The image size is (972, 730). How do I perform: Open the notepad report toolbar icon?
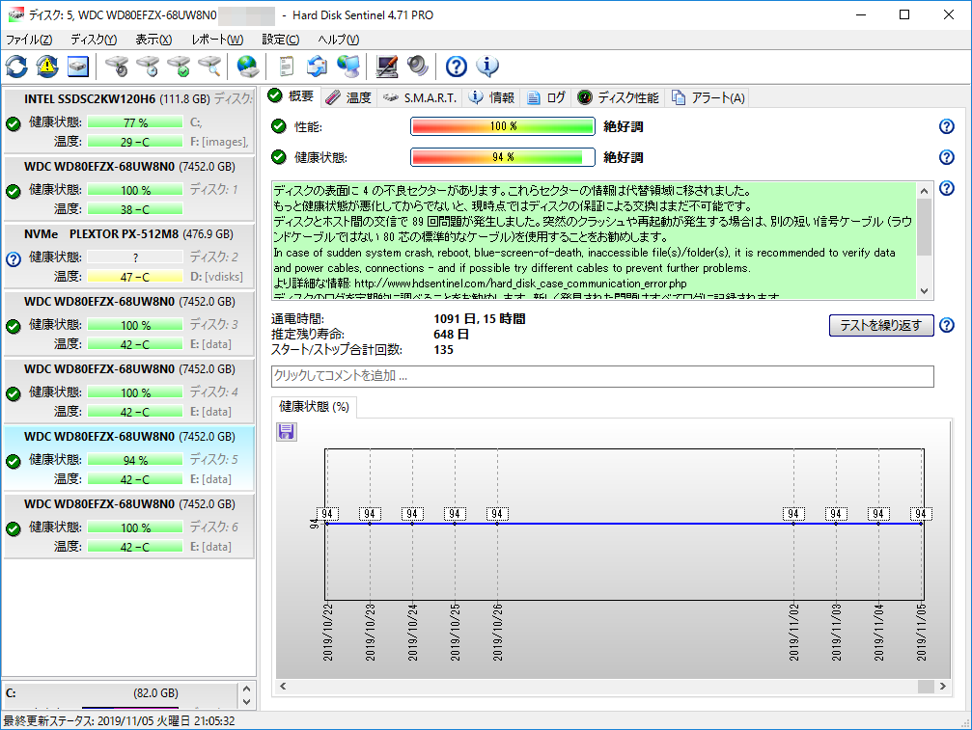[x=286, y=67]
